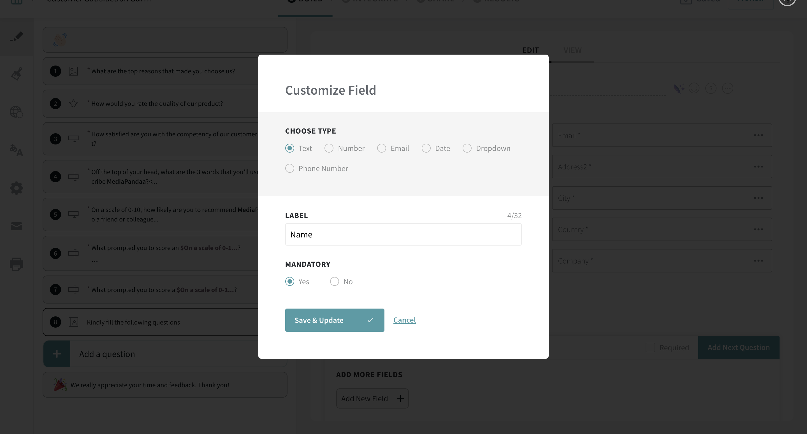Click the Cancel link
The image size is (807, 434).
pyautogui.click(x=404, y=320)
